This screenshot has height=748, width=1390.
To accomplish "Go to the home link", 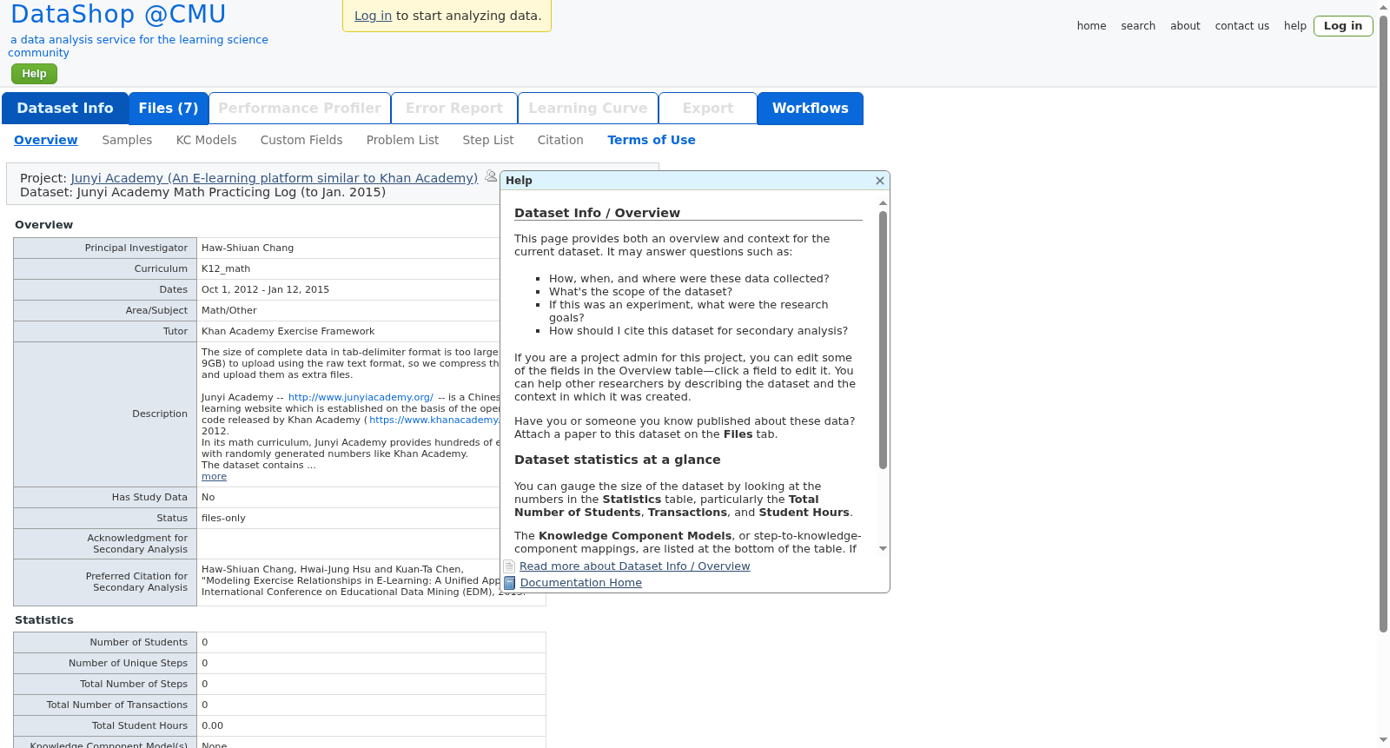I will tap(1091, 26).
